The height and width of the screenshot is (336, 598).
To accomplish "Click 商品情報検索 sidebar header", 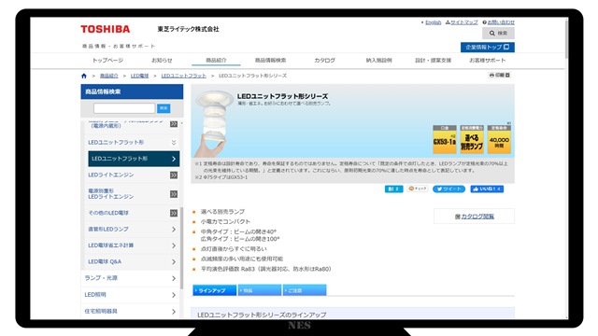I will point(132,91).
